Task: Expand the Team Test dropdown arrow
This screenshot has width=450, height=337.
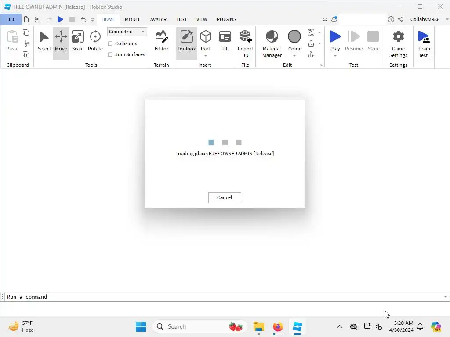Action: click(x=432, y=57)
